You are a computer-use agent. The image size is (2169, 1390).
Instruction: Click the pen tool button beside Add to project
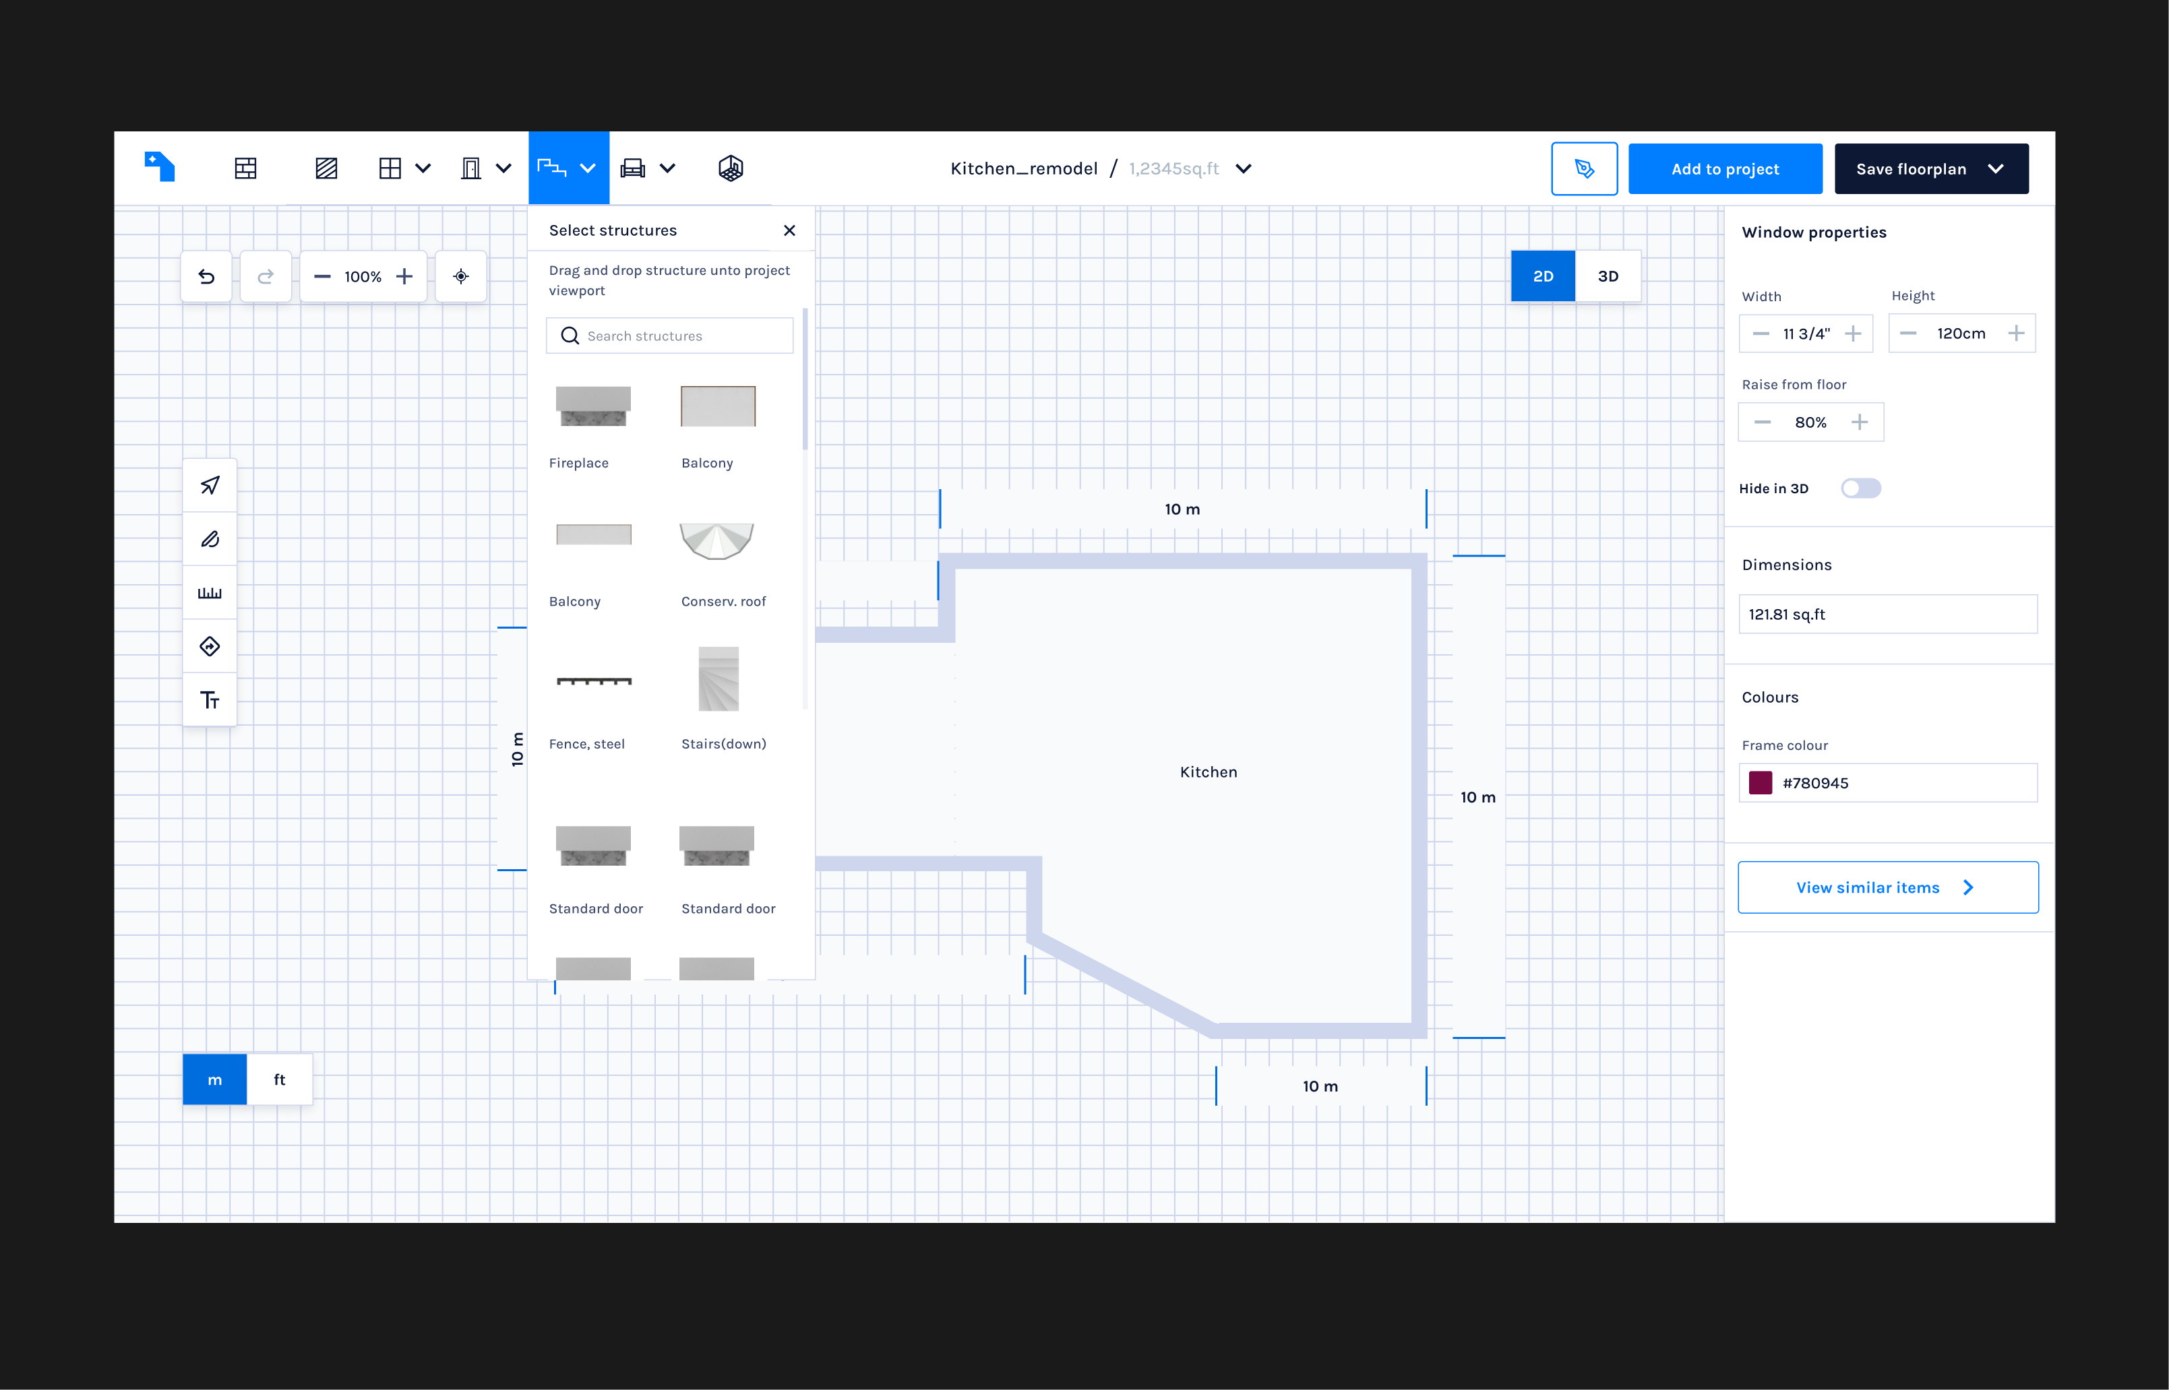pos(1584,169)
